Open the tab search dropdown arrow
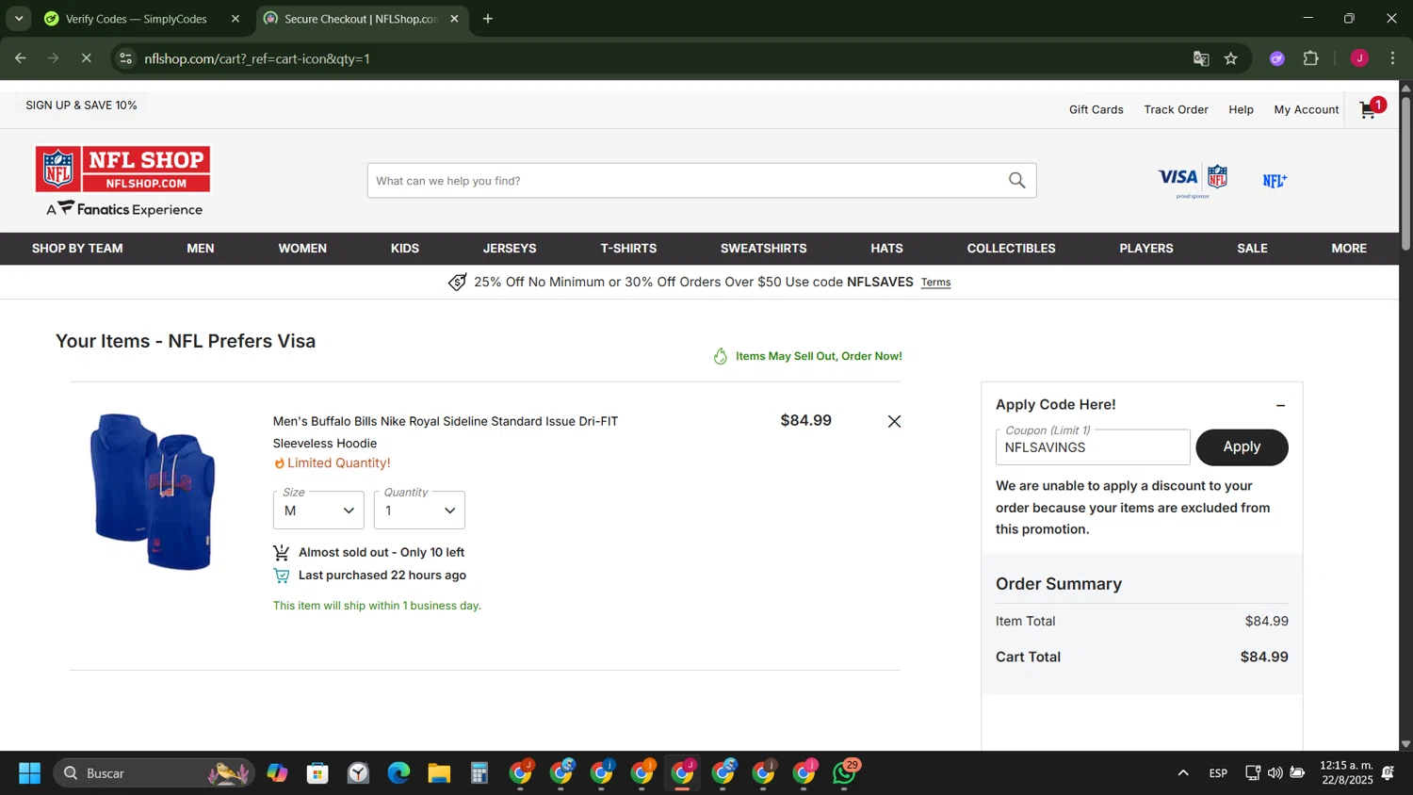This screenshot has height=795, width=1413. coord(19,19)
